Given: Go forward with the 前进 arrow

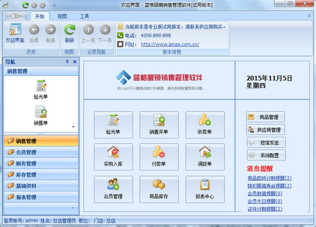Looking at the screenshot, I should click(51, 33).
